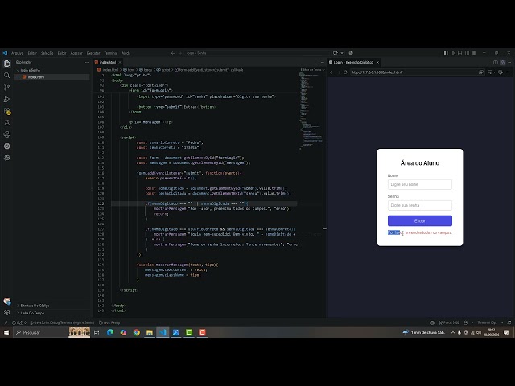
Task: Open the chat dropdown arrow in title bar
Action: pyautogui.click(x=342, y=53)
